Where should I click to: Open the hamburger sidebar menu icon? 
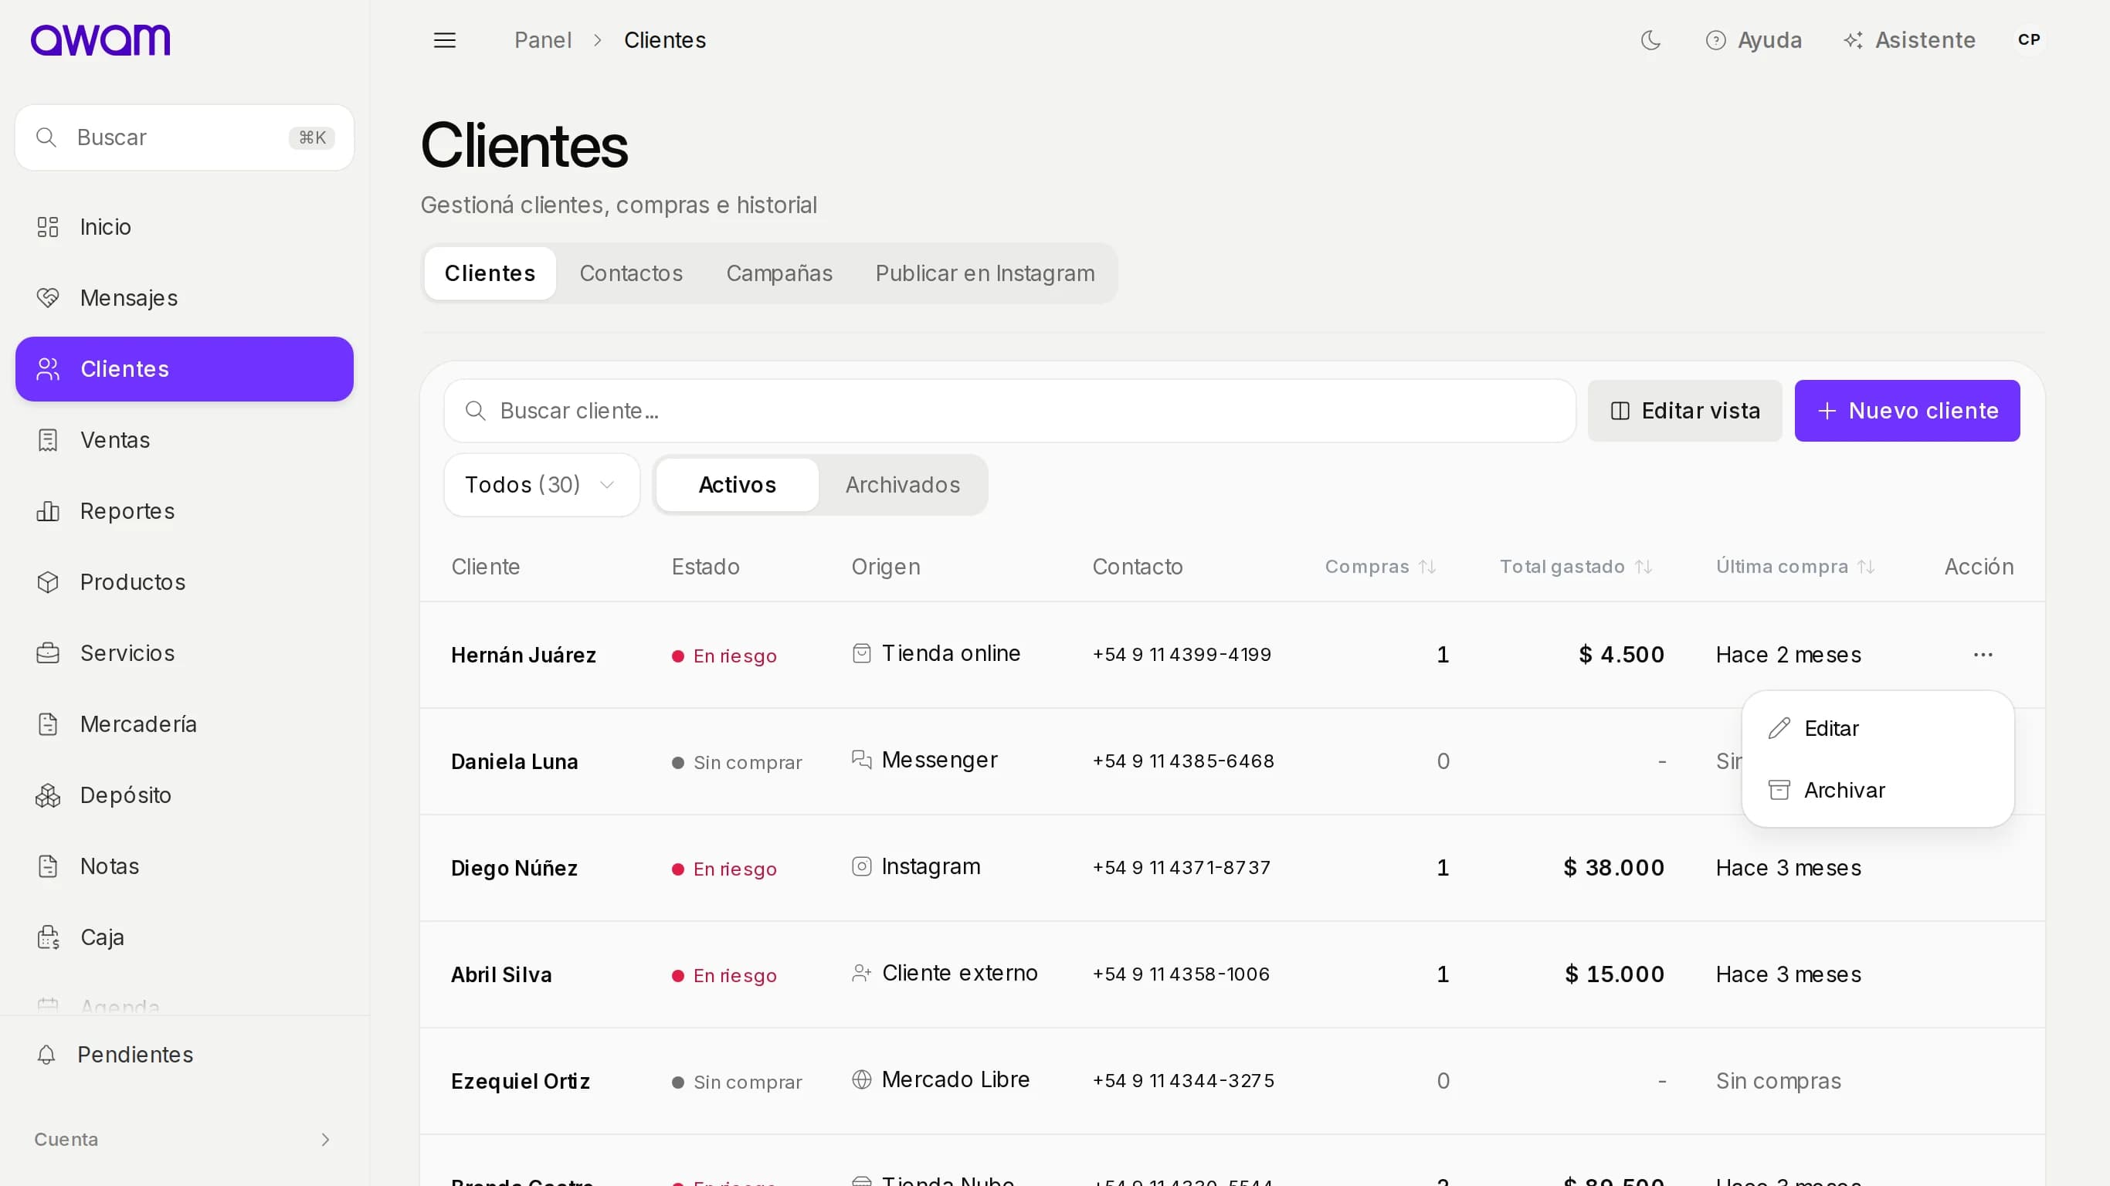[445, 40]
